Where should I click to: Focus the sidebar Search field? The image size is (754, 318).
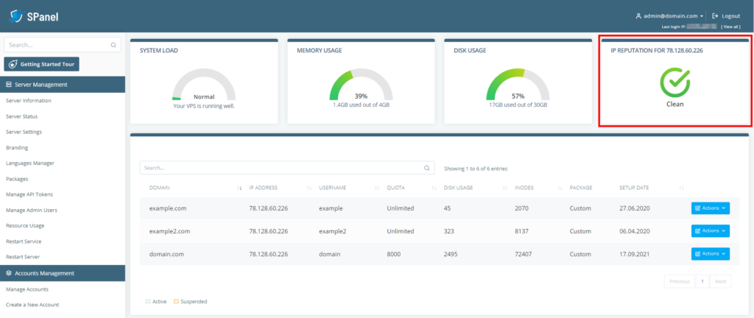click(x=63, y=45)
